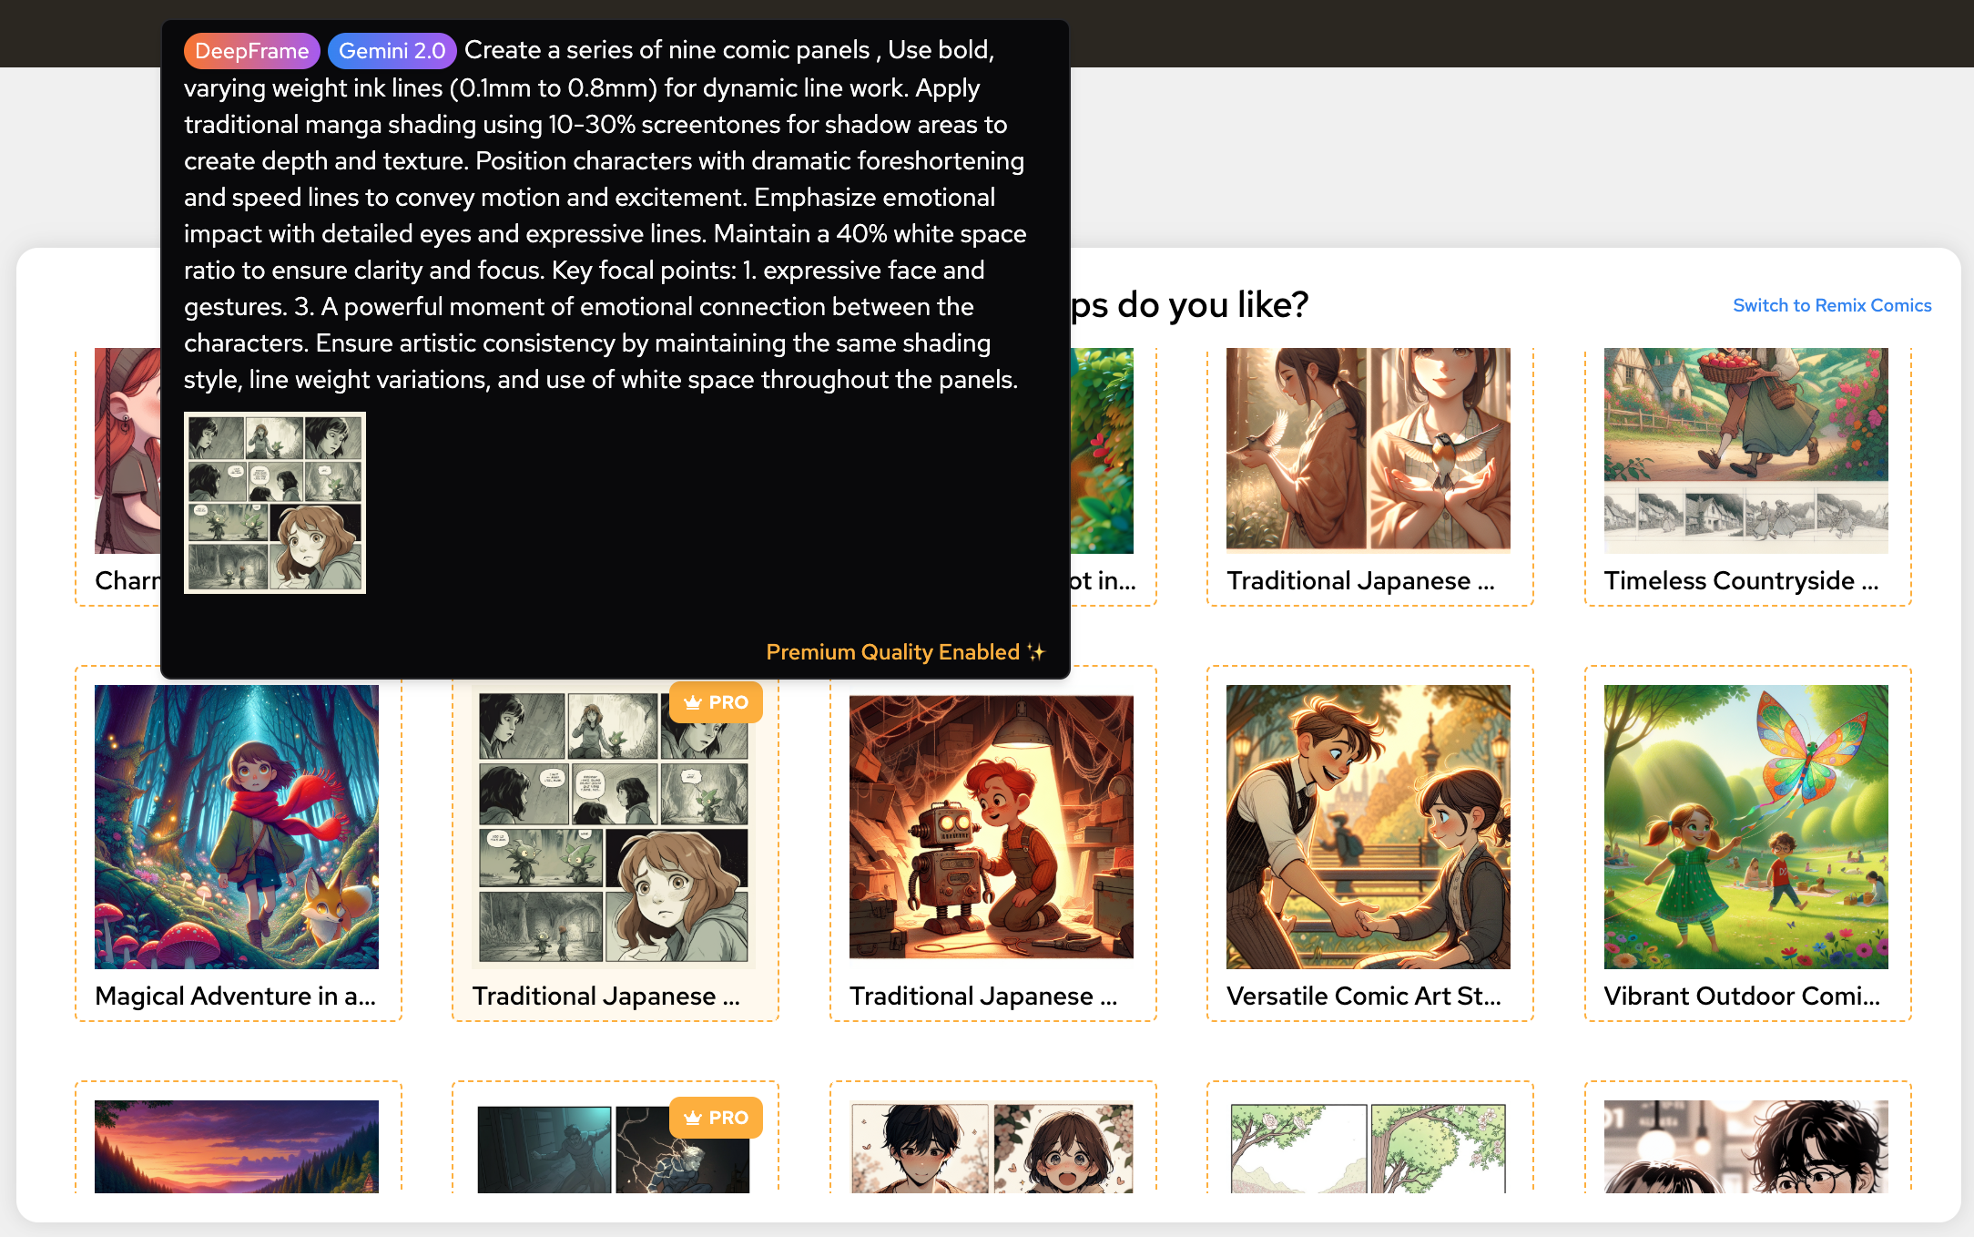Click the crown PRO badge on the manga panels card
The height and width of the screenshot is (1237, 1974).
coord(716,702)
